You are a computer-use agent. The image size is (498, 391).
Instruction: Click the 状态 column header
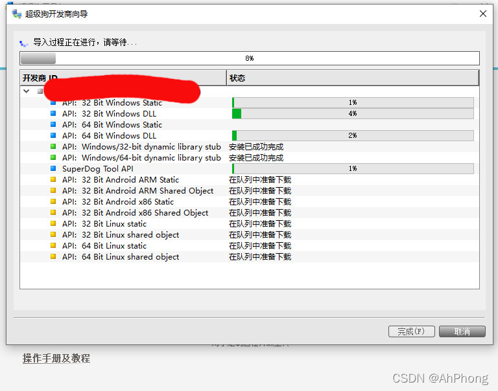[353, 78]
